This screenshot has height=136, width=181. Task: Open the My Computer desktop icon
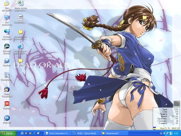click(7, 18)
